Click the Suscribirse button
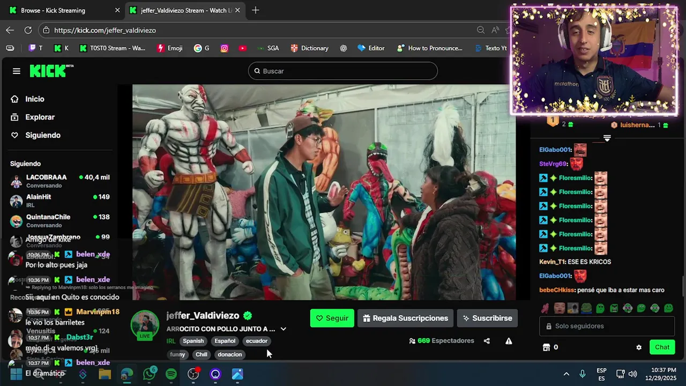686x386 pixels. [487, 318]
